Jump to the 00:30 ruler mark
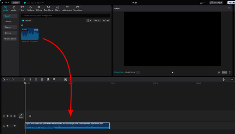Screen dimensions: 235x134 point(156,83)
